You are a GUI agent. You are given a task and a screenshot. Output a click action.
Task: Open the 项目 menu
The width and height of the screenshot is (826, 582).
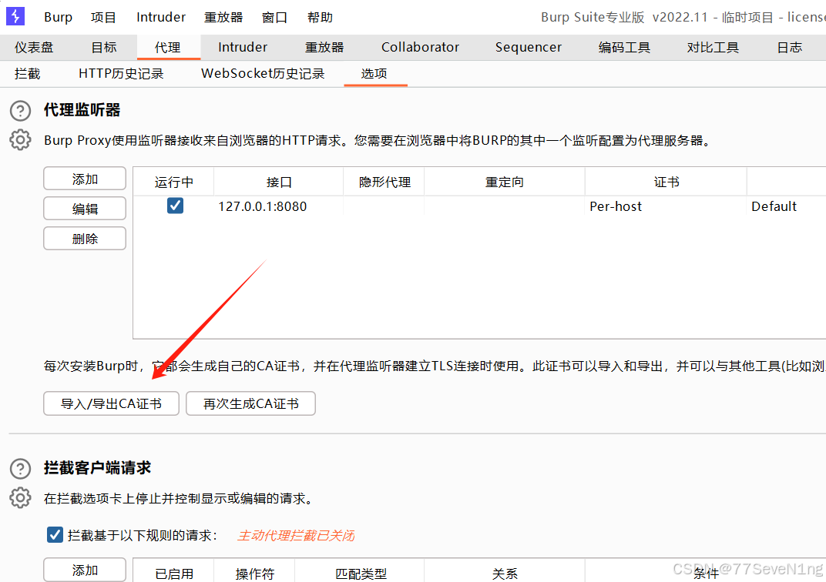[x=103, y=18]
